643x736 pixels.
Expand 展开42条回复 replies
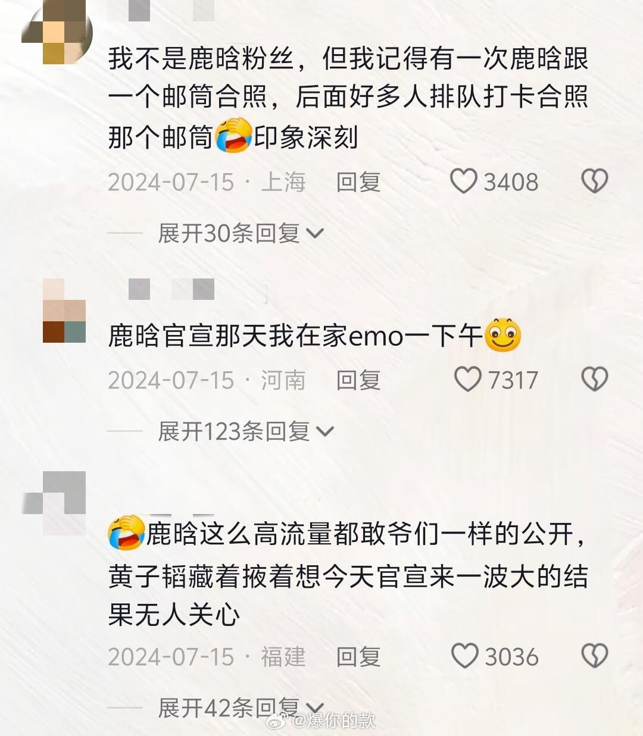coord(241,707)
